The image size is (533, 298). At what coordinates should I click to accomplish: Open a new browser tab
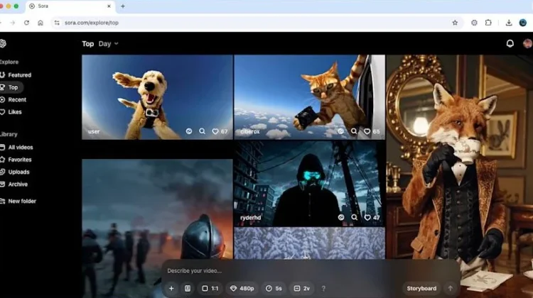tap(123, 6)
